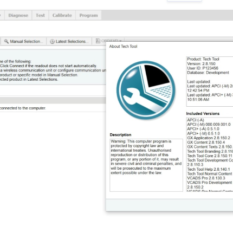The width and height of the screenshot is (233, 233).
Task: Select 'Tech Tool Normal Content' entry
Action: click(x=210, y=173)
